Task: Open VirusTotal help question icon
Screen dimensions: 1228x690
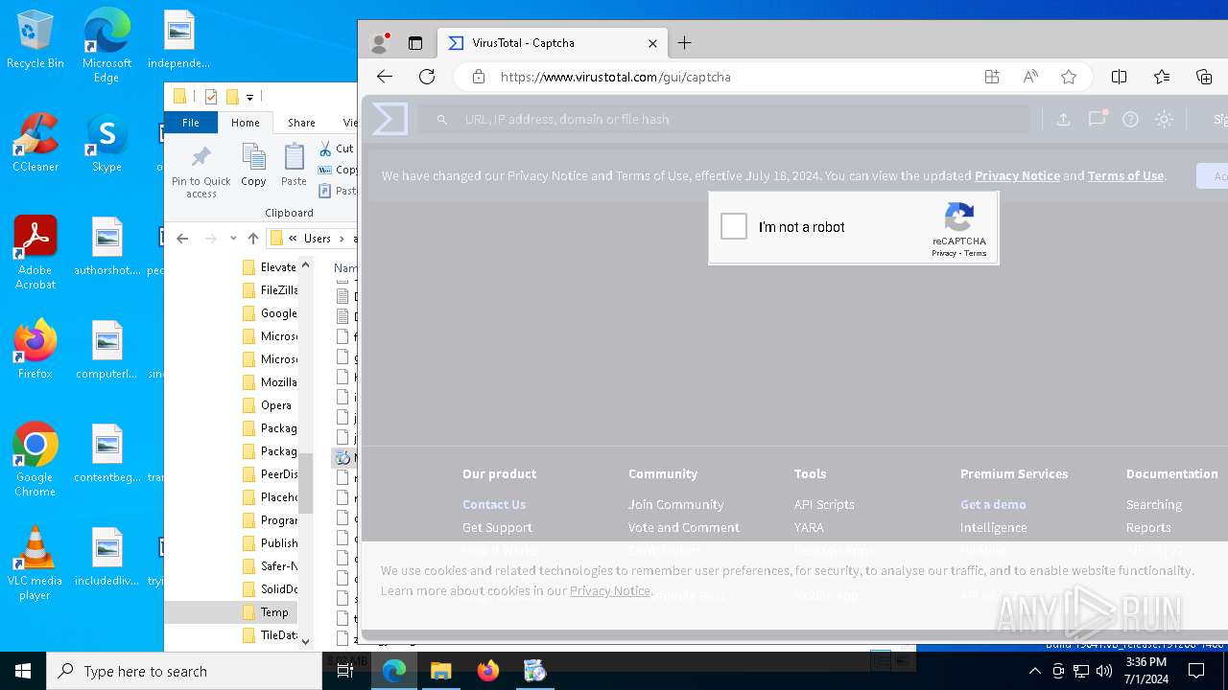Action: (1130, 119)
